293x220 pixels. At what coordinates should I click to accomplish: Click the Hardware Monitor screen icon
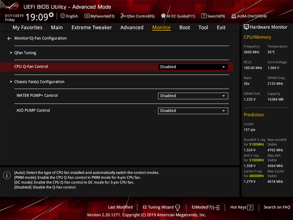point(246,27)
